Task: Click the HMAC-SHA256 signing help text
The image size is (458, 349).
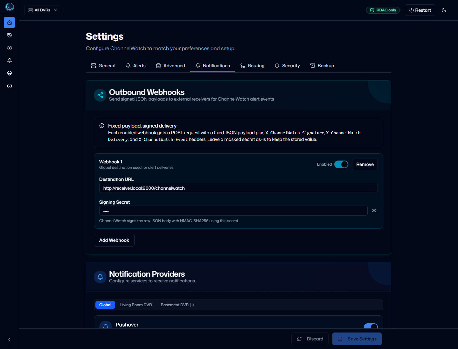Action: click(169, 221)
